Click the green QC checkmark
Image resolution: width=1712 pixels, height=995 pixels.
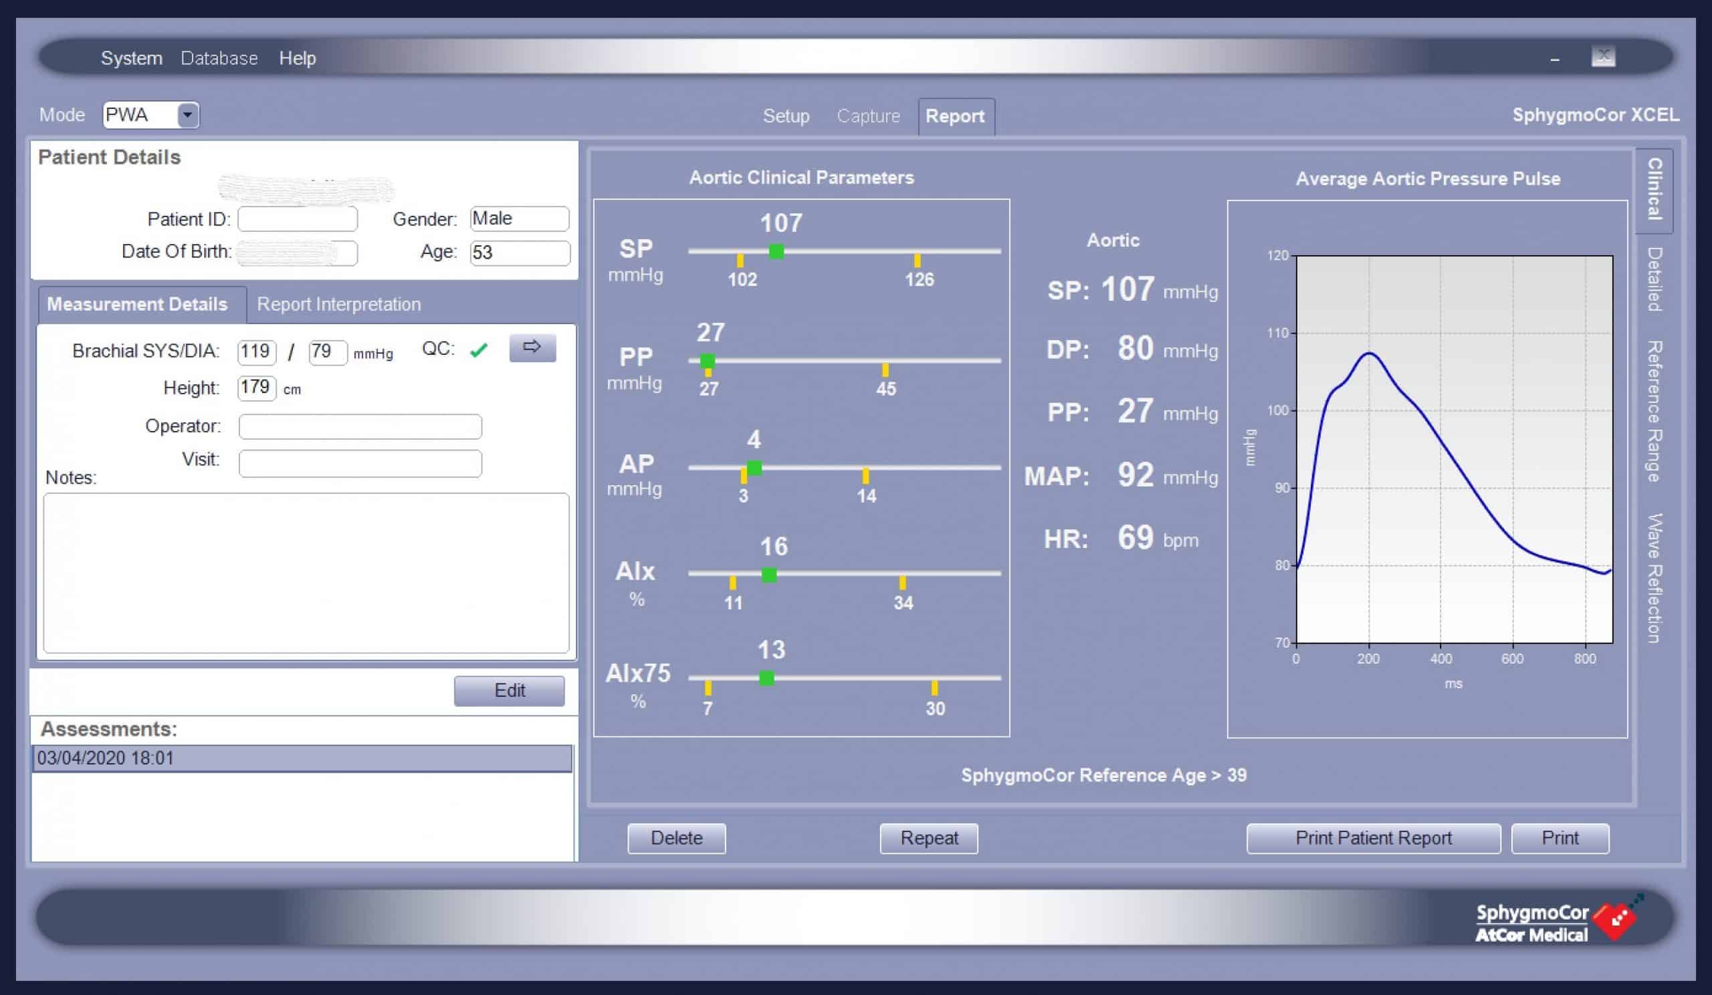(479, 349)
